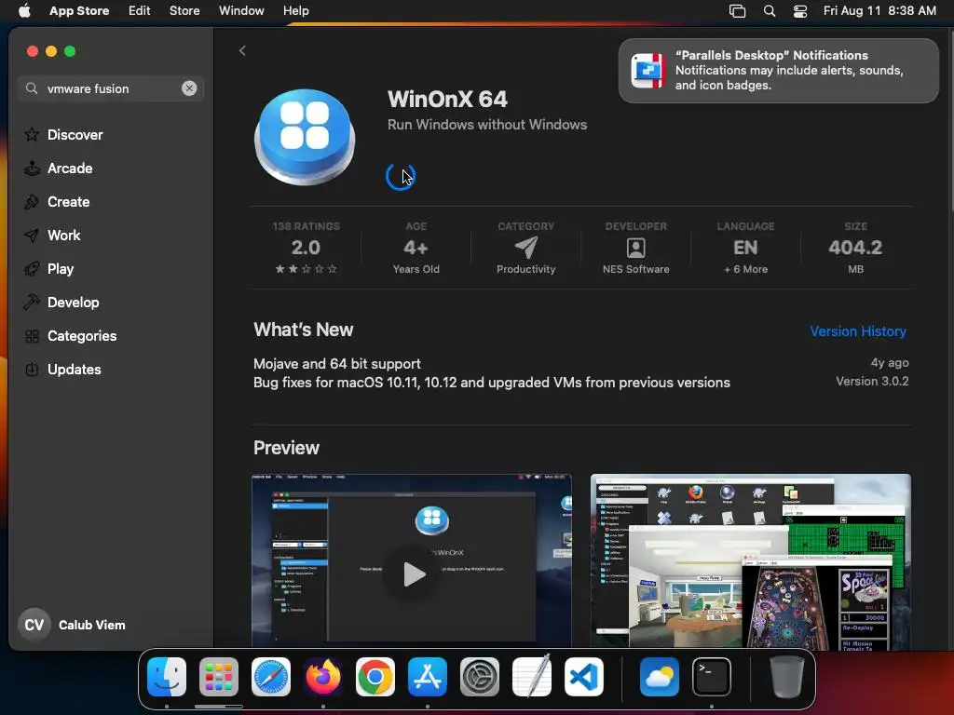Click App Store icon in the Dock
Image resolution: width=954 pixels, height=715 pixels.
[x=427, y=676]
